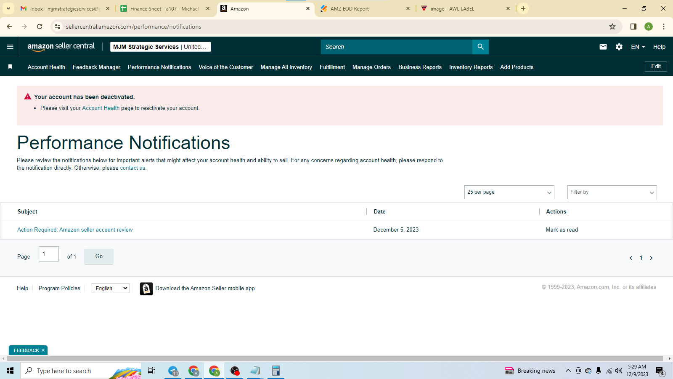Open Inventory Reports in the navigation bar
The height and width of the screenshot is (379, 673).
[471, 67]
